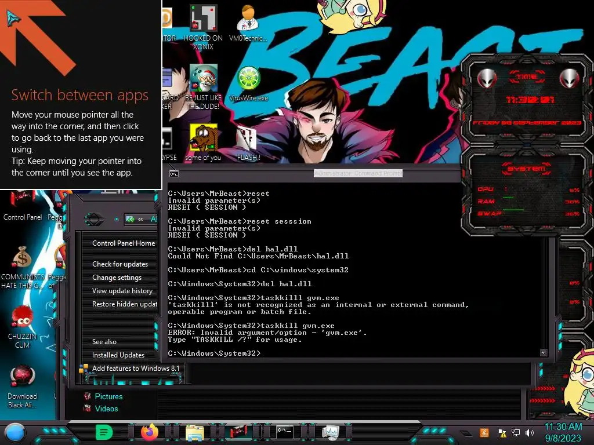The width and height of the screenshot is (594, 445).
Task: Open the network tray icon
Action: point(515,433)
